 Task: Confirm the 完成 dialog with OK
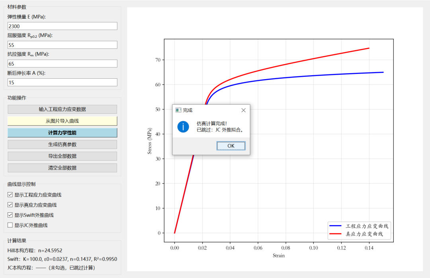[x=231, y=146]
